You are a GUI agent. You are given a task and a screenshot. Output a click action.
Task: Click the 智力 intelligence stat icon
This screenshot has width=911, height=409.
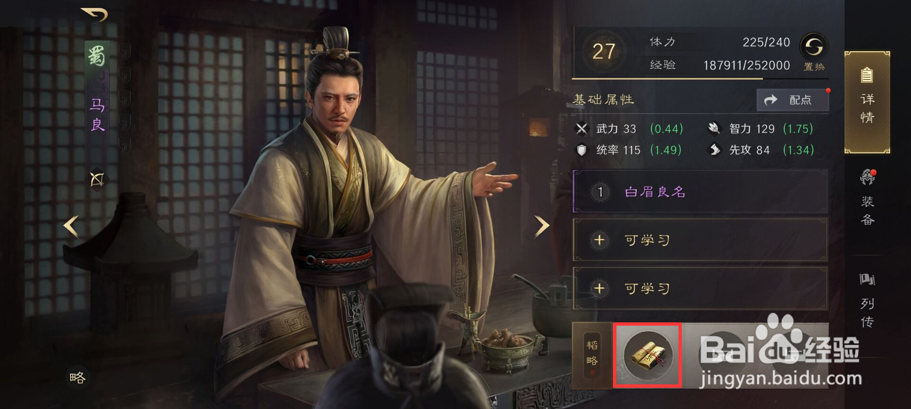pyautogui.click(x=714, y=128)
